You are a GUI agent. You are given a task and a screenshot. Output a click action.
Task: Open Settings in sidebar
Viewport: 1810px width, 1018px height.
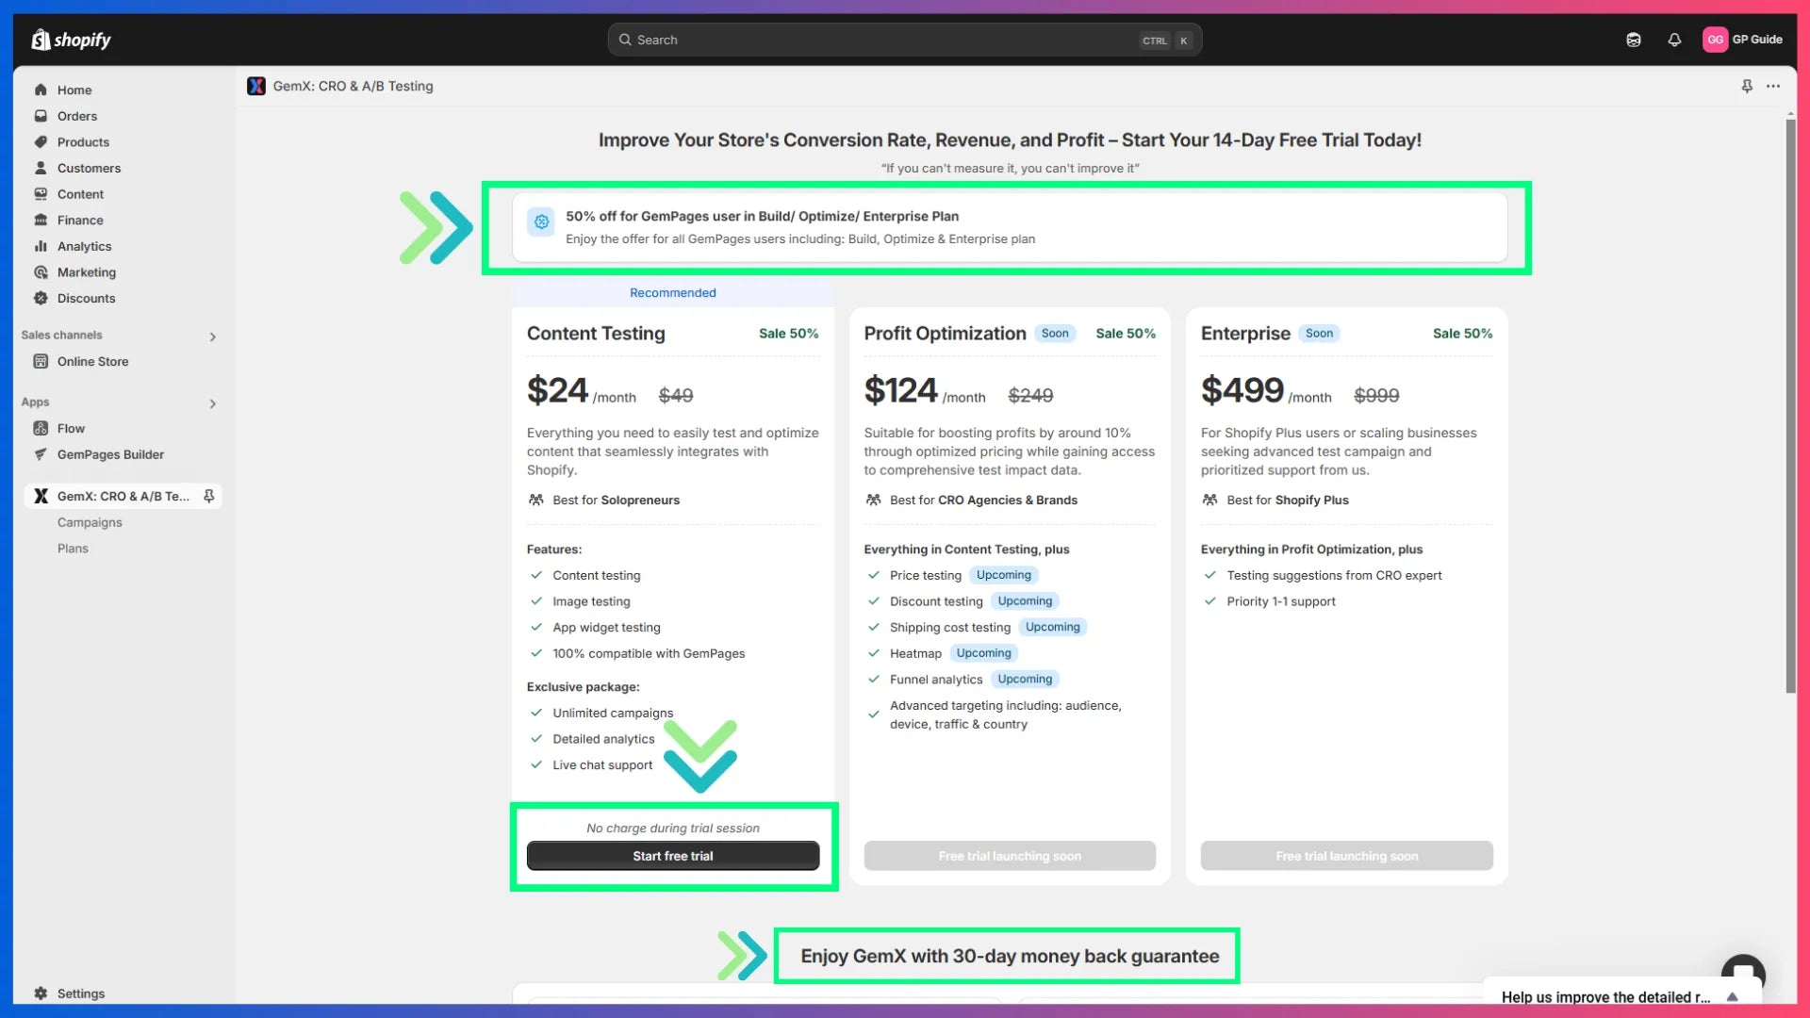pos(81,993)
